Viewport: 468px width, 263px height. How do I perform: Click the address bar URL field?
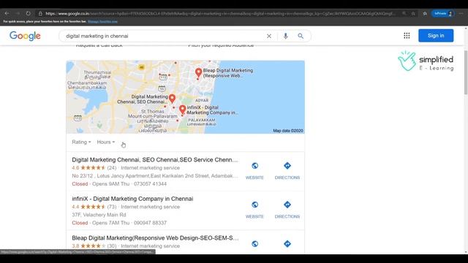[x=220, y=13]
